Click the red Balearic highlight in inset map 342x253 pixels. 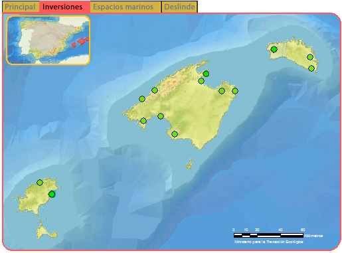click(80, 42)
